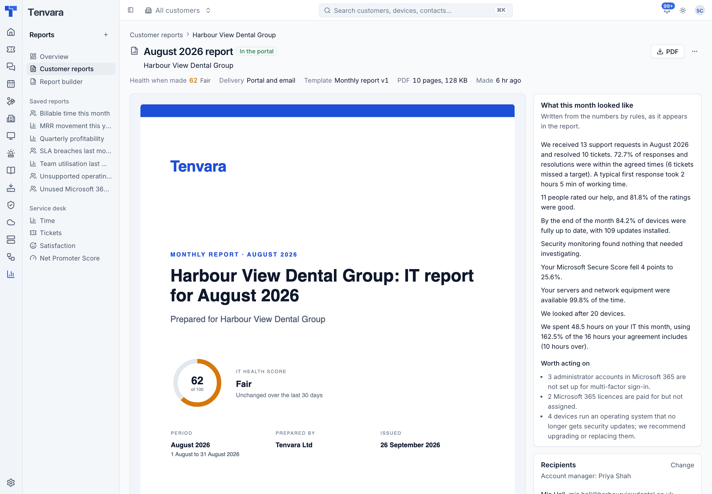
Task: Open saved report Unused Microsoft 365
Action: click(71, 189)
